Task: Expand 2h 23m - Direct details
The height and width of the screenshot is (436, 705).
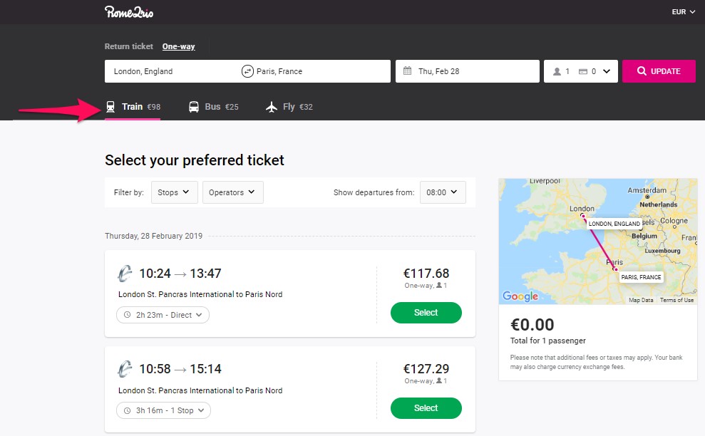Action: (x=163, y=315)
